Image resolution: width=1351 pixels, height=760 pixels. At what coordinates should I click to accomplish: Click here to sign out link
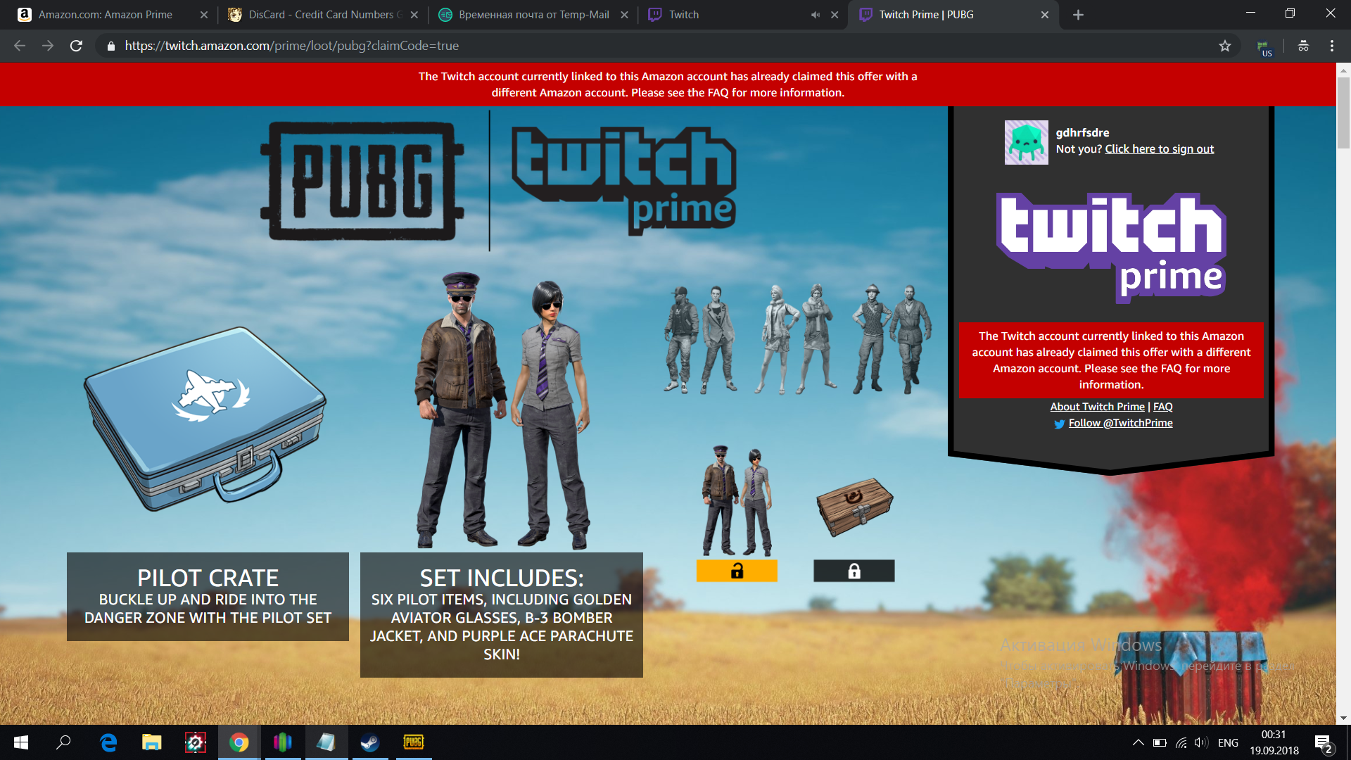(1160, 149)
